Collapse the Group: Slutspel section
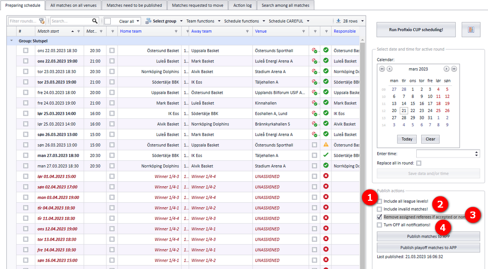Image resolution: width=488 pixels, height=269 pixels. [x=12, y=41]
